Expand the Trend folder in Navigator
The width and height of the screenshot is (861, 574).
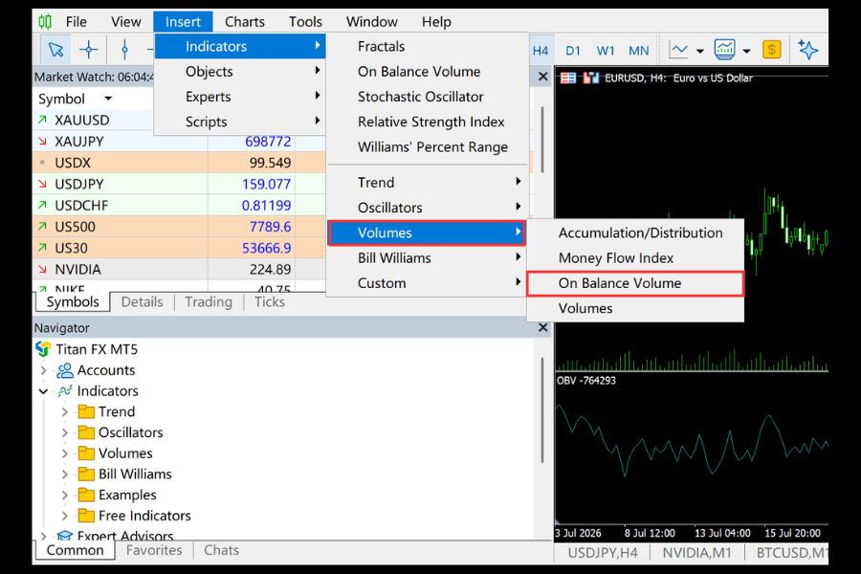(x=65, y=412)
